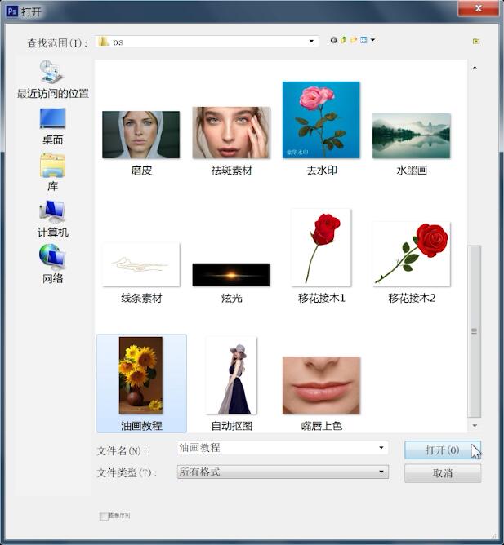The height and width of the screenshot is (545, 504).
Task: Go up one folder level
Action: [344, 40]
